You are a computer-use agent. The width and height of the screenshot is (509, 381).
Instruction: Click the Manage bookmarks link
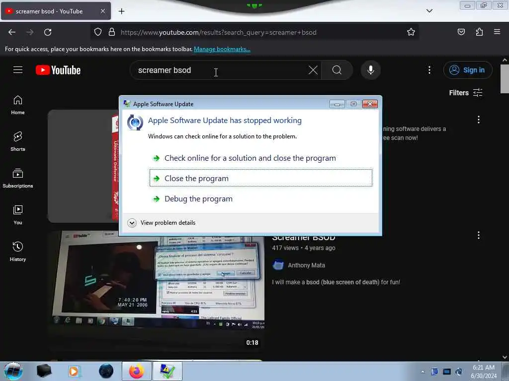click(222, 49)
